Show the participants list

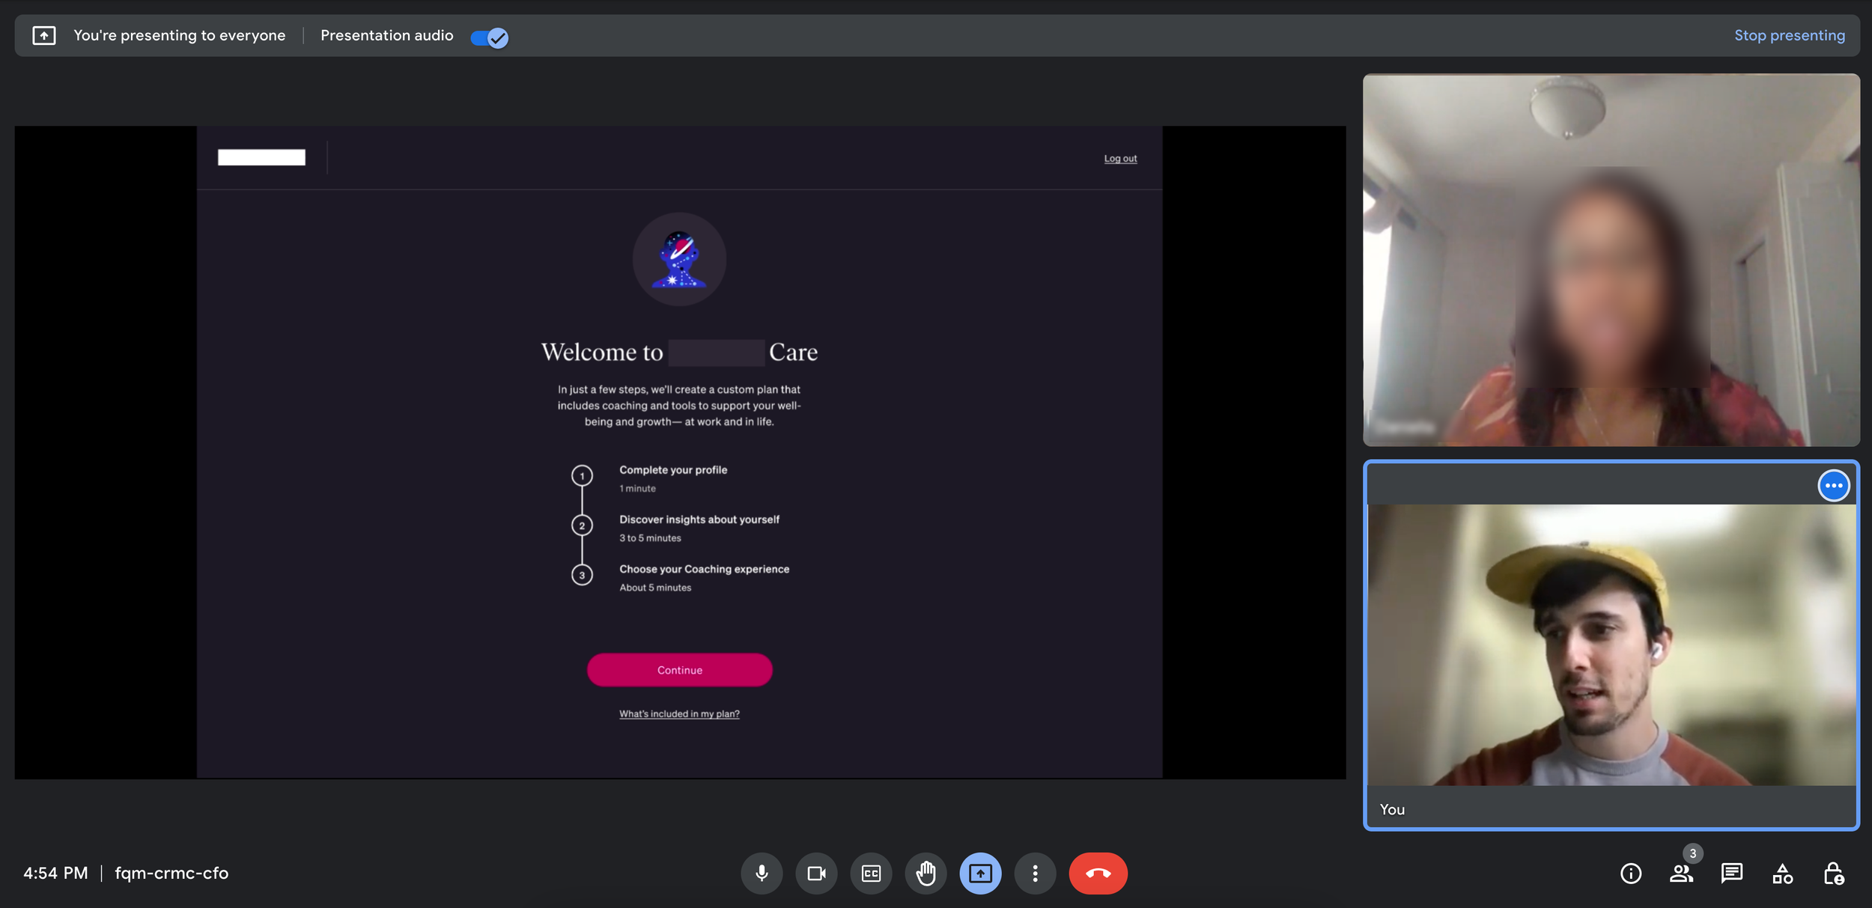pyautogui.click(x=1682, y=874)
